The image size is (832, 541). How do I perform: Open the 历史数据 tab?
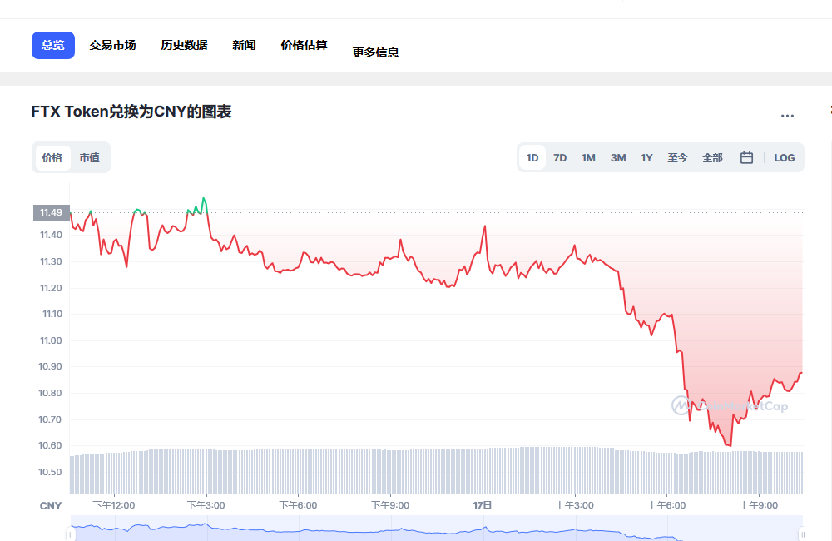[x=184, y=45]
